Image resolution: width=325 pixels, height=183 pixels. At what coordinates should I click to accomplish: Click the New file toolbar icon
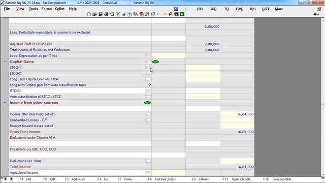pos(89,14)
